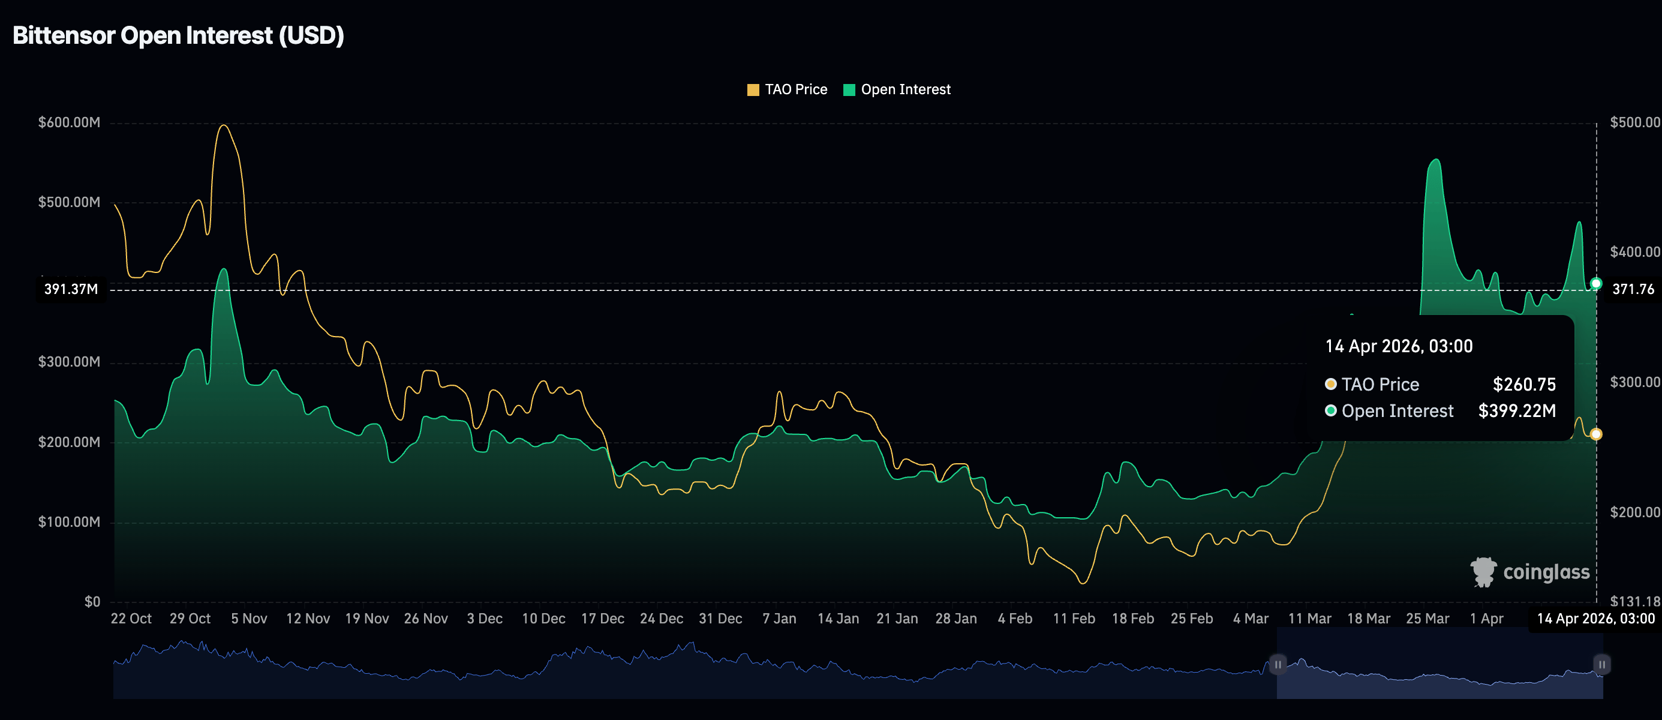
Task: Click the $600.00M left axis label
Action: (x=69, y=122)
